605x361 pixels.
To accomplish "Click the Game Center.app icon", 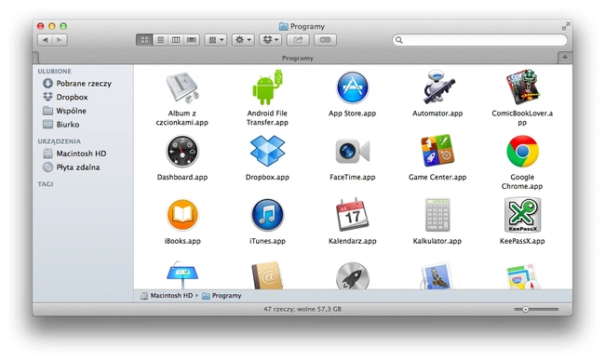I will pyautogui.click(x=437, y=151).
